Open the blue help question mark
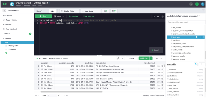207x101 pixels. tap(203, 4)
